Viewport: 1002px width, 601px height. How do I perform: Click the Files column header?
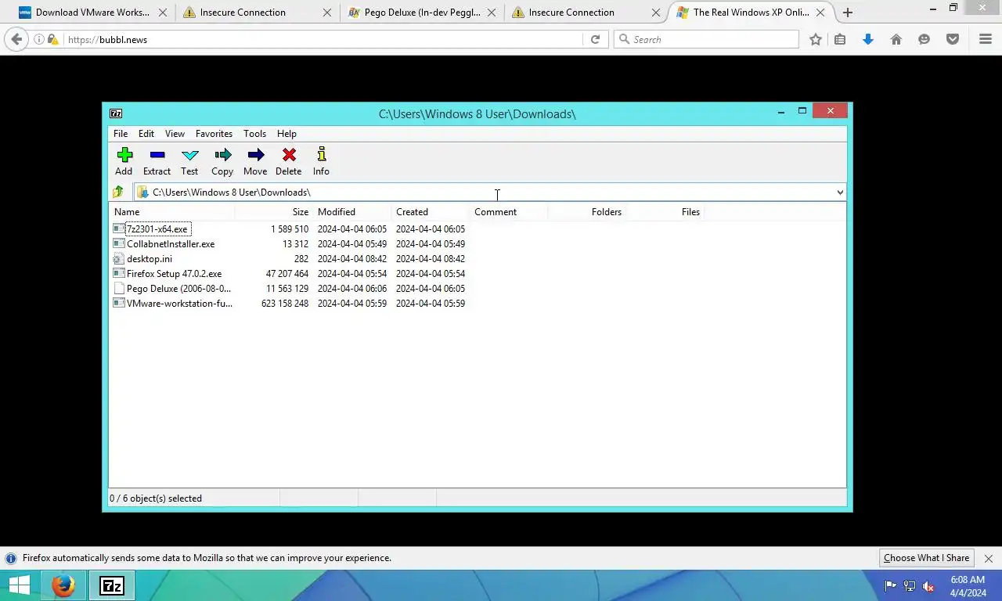[665, 212]
